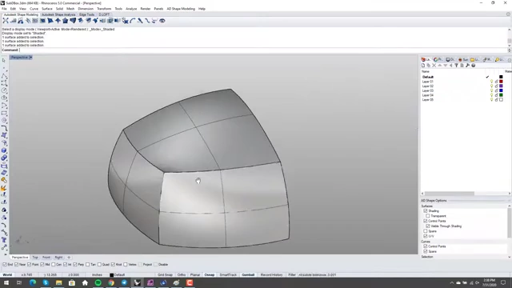Switch to the Right viewport tab
Image resolution: width=512 pixels, height=288 pixels.
pyautogui.click(x=58, y=258)
